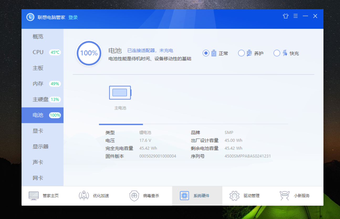Open 优化加速 rocket icon
The height and width of the screenshot is (219, 340).
pyautogui.click(x=84, y=196)
